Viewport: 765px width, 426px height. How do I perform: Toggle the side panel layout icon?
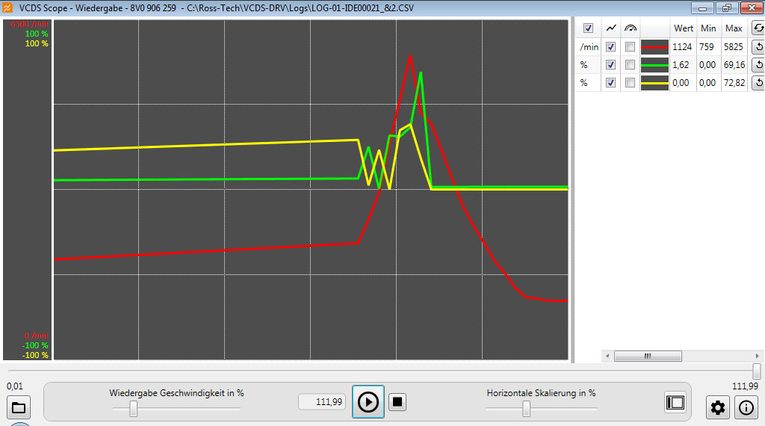(675, 402)
